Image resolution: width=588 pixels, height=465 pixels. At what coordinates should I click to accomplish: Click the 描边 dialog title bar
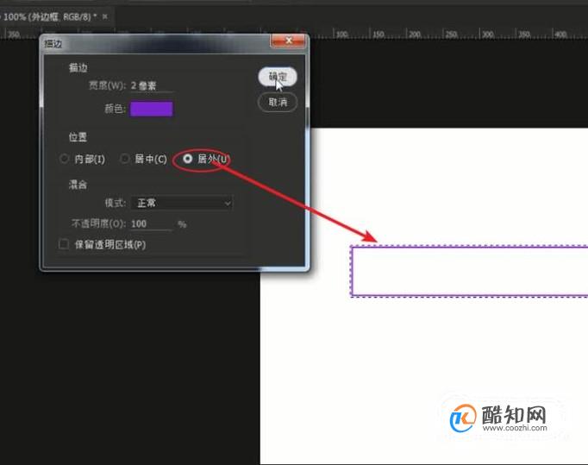tap(156, 43)
